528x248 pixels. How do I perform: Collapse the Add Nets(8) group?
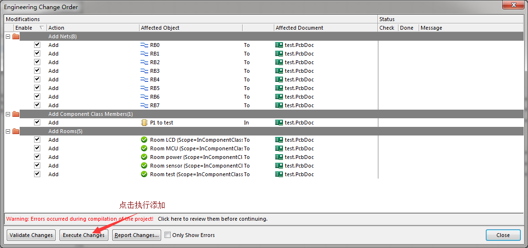coord(8,36)
